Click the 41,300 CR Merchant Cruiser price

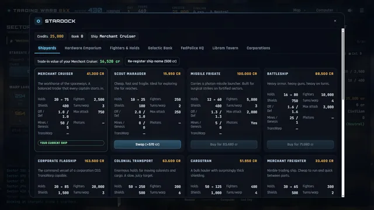[95, 74]
